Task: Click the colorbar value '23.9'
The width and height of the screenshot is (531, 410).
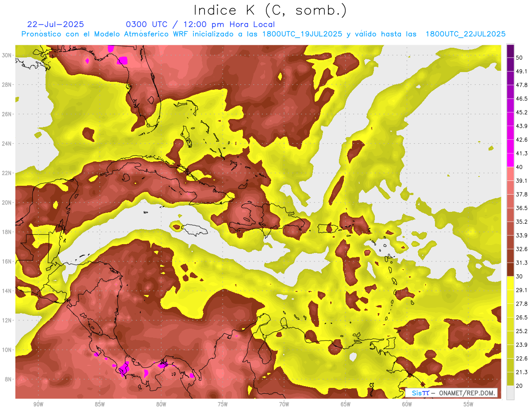Action: pos(522,345)
